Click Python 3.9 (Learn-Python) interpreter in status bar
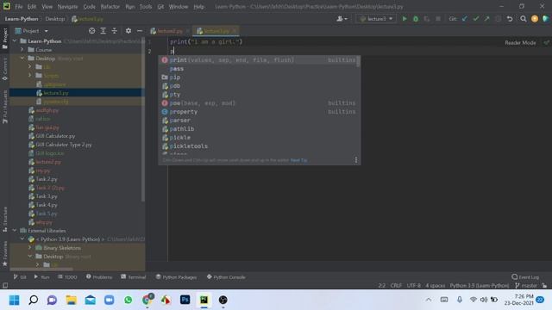This screenshot has width=552, height=310. tap(479, 285)
